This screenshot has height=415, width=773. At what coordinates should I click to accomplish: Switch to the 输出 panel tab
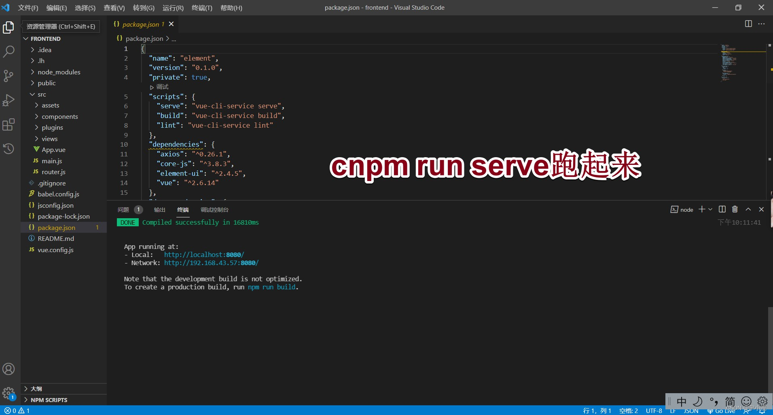point(159,210)
